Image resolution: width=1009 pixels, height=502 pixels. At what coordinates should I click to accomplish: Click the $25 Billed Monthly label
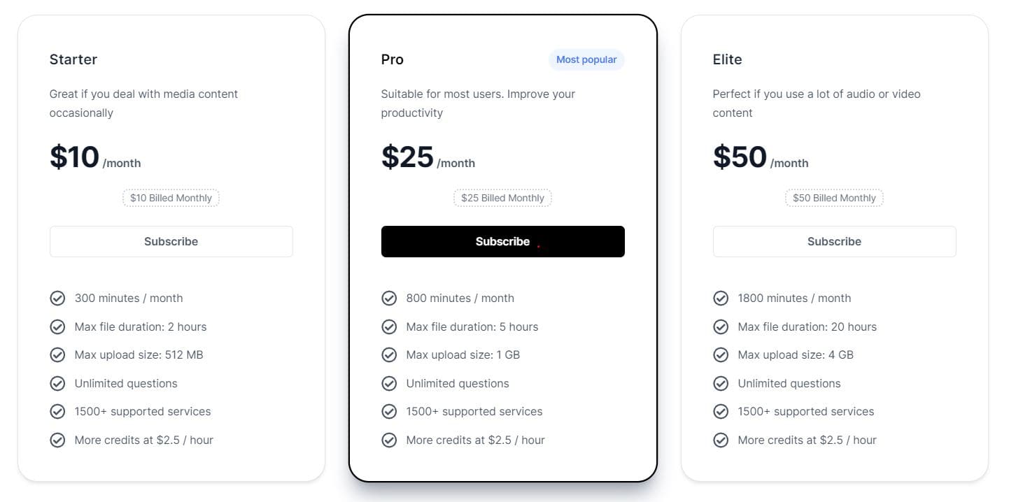[x=502, y=199]
